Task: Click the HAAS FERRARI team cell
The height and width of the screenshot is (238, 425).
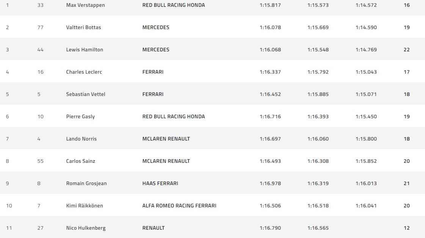Action: click(160, 184)
